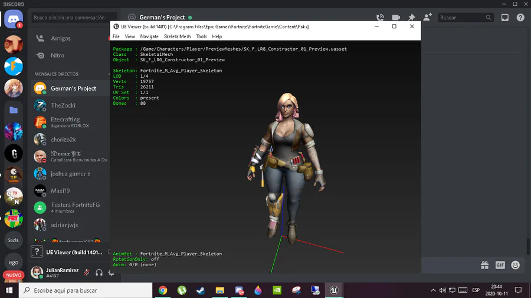Open the SkeletalMesh menu
531x298 pixels.
[177, 37]
